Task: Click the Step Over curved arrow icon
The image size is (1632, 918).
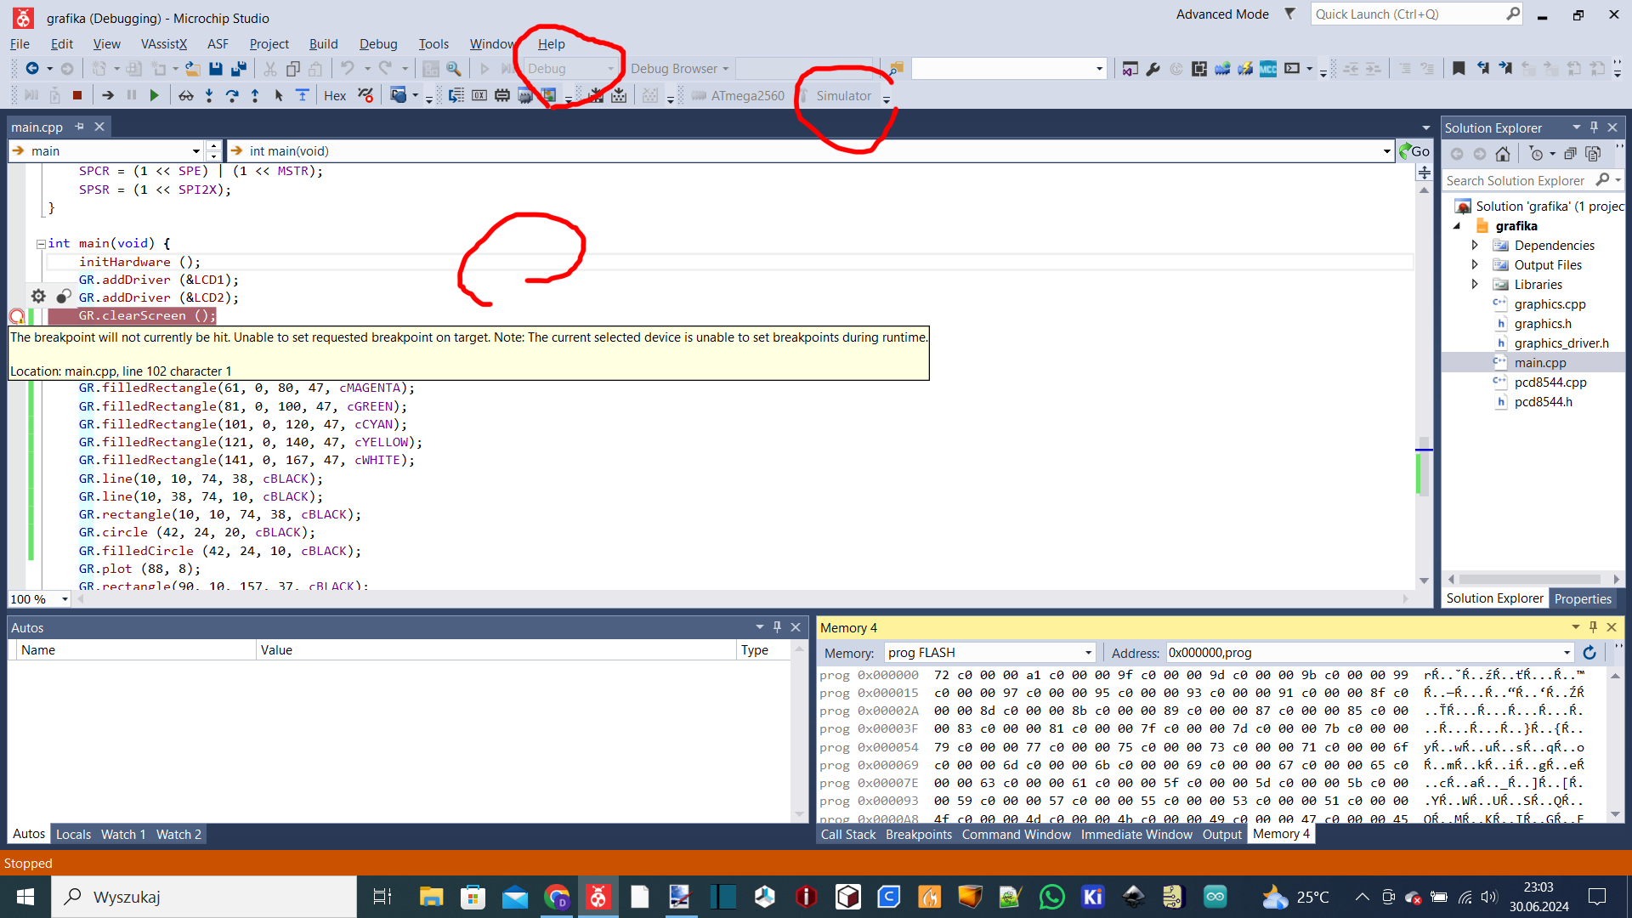Action: [x=232, y=96]
